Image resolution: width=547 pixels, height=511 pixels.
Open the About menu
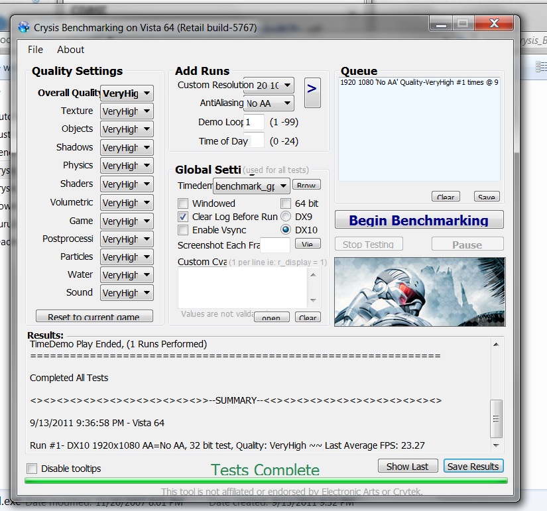pyautogui.click(x=70, y=50)
